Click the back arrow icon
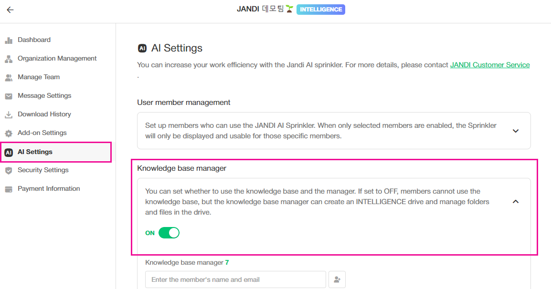The height and width of the screenshot is (289, 551). [10, 10]
